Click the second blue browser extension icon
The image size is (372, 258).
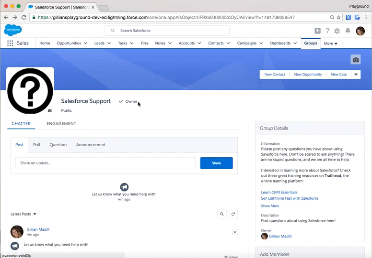[x=357, y=18]
